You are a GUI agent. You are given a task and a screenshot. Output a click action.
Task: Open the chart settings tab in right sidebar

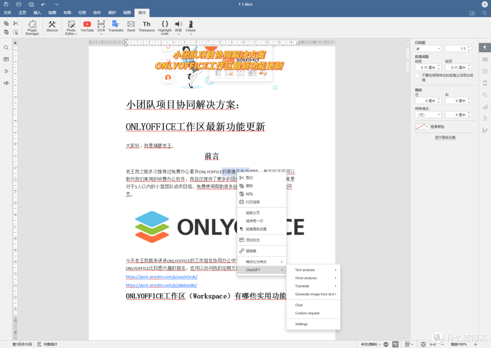(x=485, y=107)
